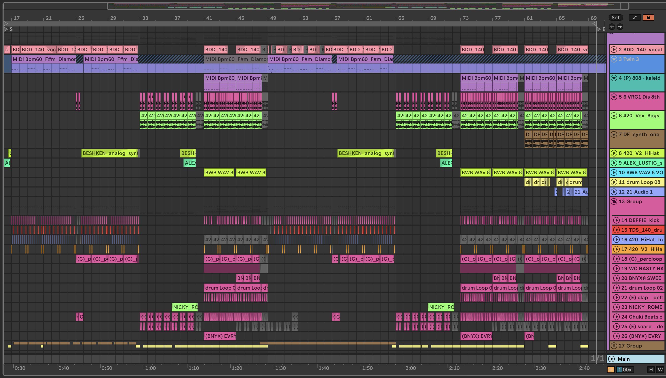Viewport: 666px width, 378px height.
Task: Select the 23 NICKY_ROME track header
Action: 641,307
